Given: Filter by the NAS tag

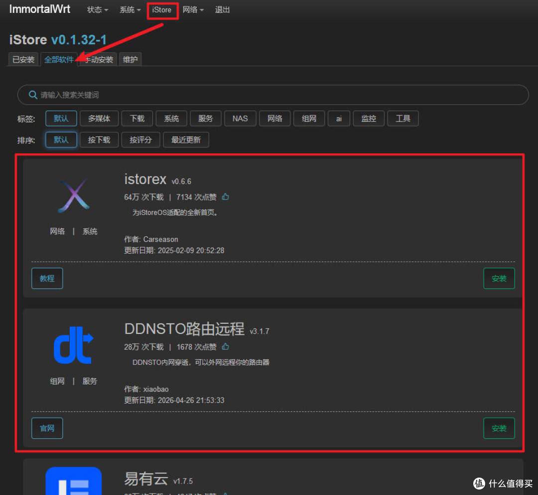Looking at the screenshot, I should click(x=240, y=118).
